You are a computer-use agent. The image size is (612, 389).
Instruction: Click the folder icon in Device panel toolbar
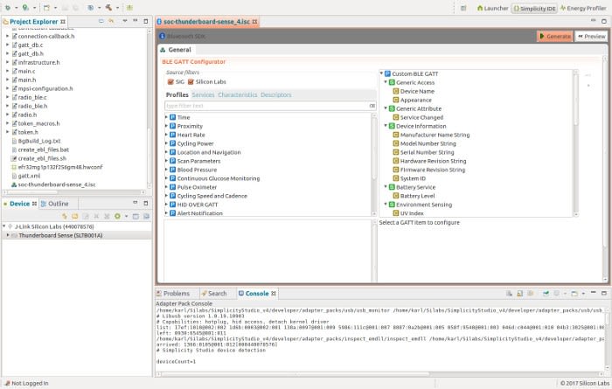pos(74,216)
